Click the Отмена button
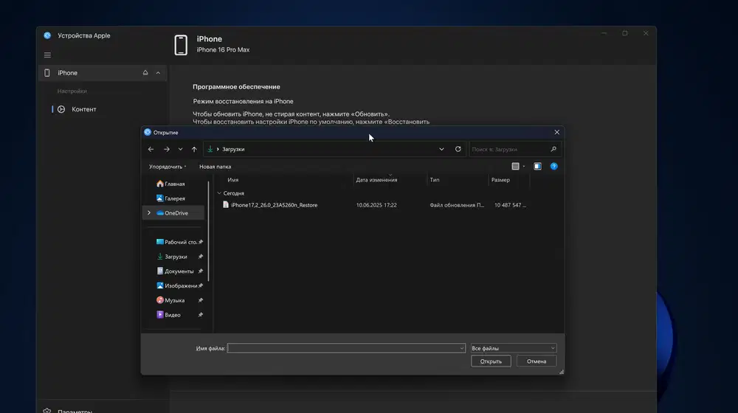 [537, 361]
